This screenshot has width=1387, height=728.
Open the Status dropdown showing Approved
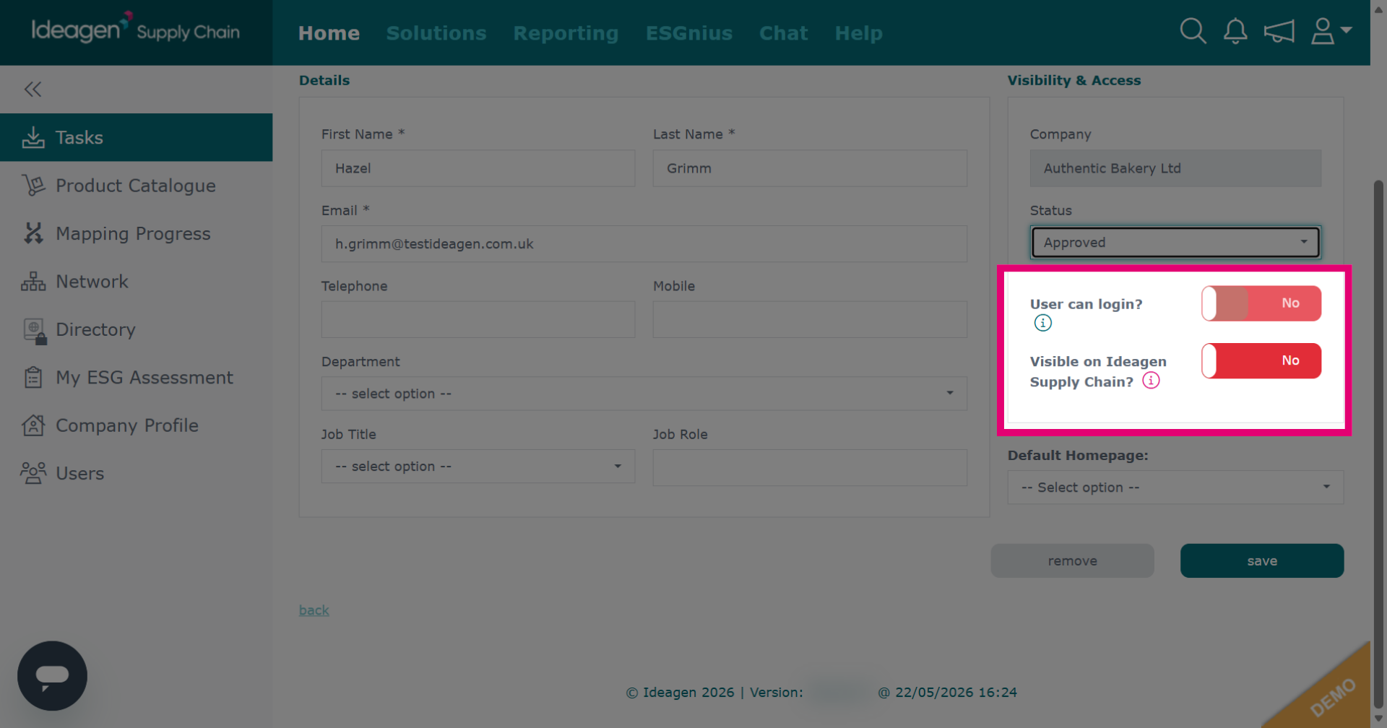point(1175,243)
